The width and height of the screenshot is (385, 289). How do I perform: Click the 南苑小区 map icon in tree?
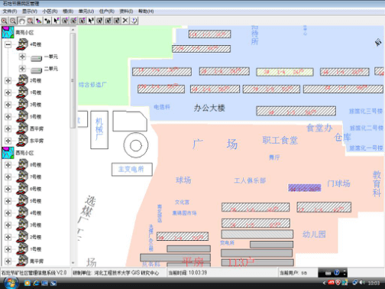pos(8,32)
